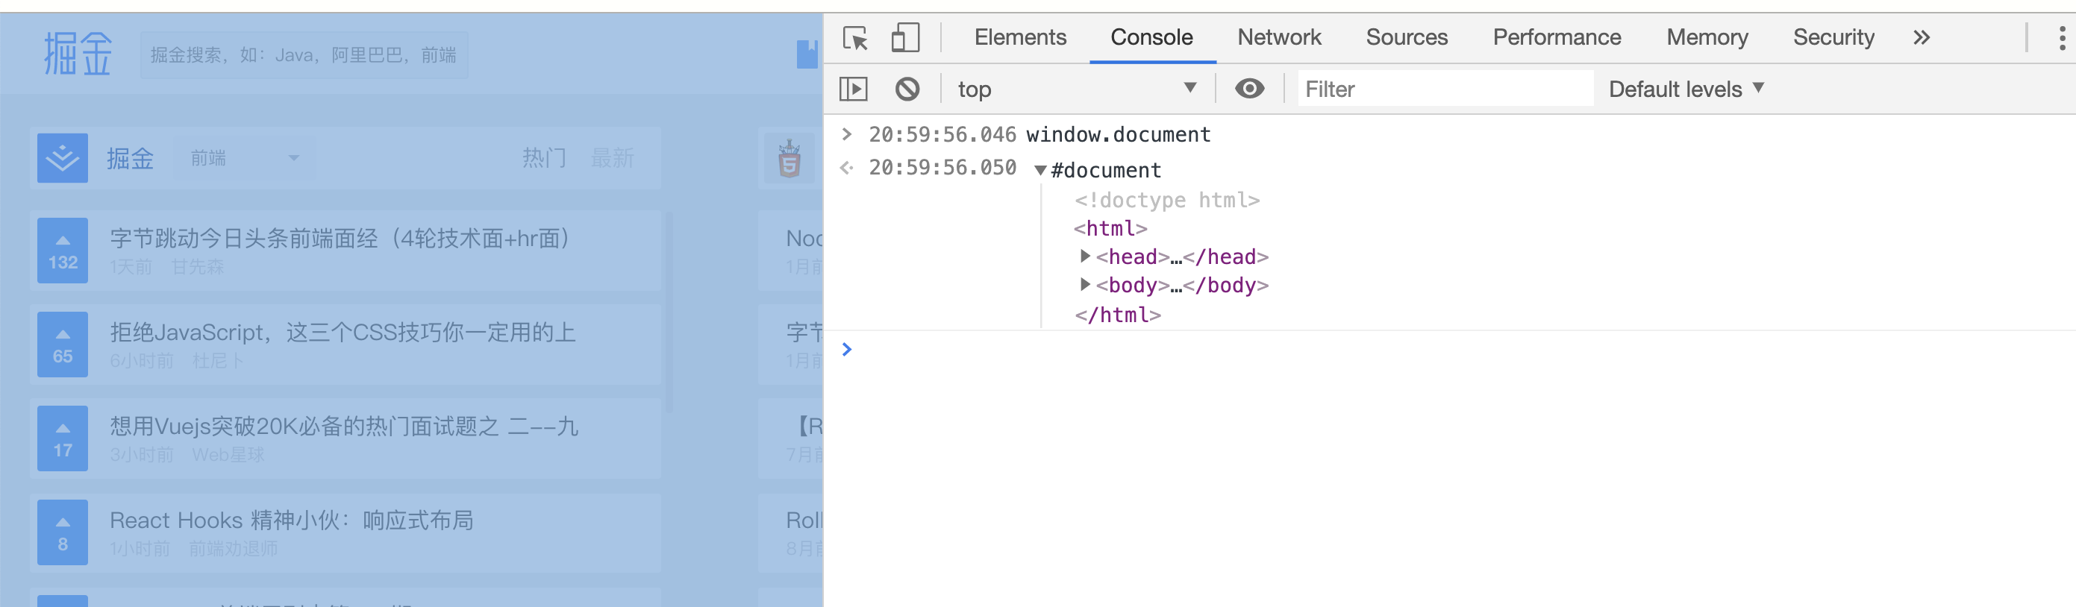Click the blue bookmark icon in header
2076x607 pixels.
coord(807,54)
